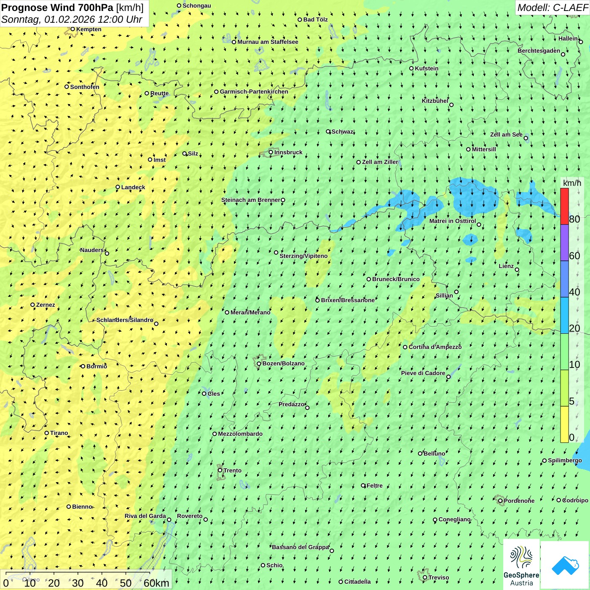The image size is (590, 590).
Task: Click the purple segment of color scale
Action: click(564, 243)
